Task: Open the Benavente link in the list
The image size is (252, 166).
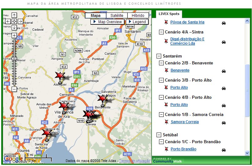Action: coord(180,70)
